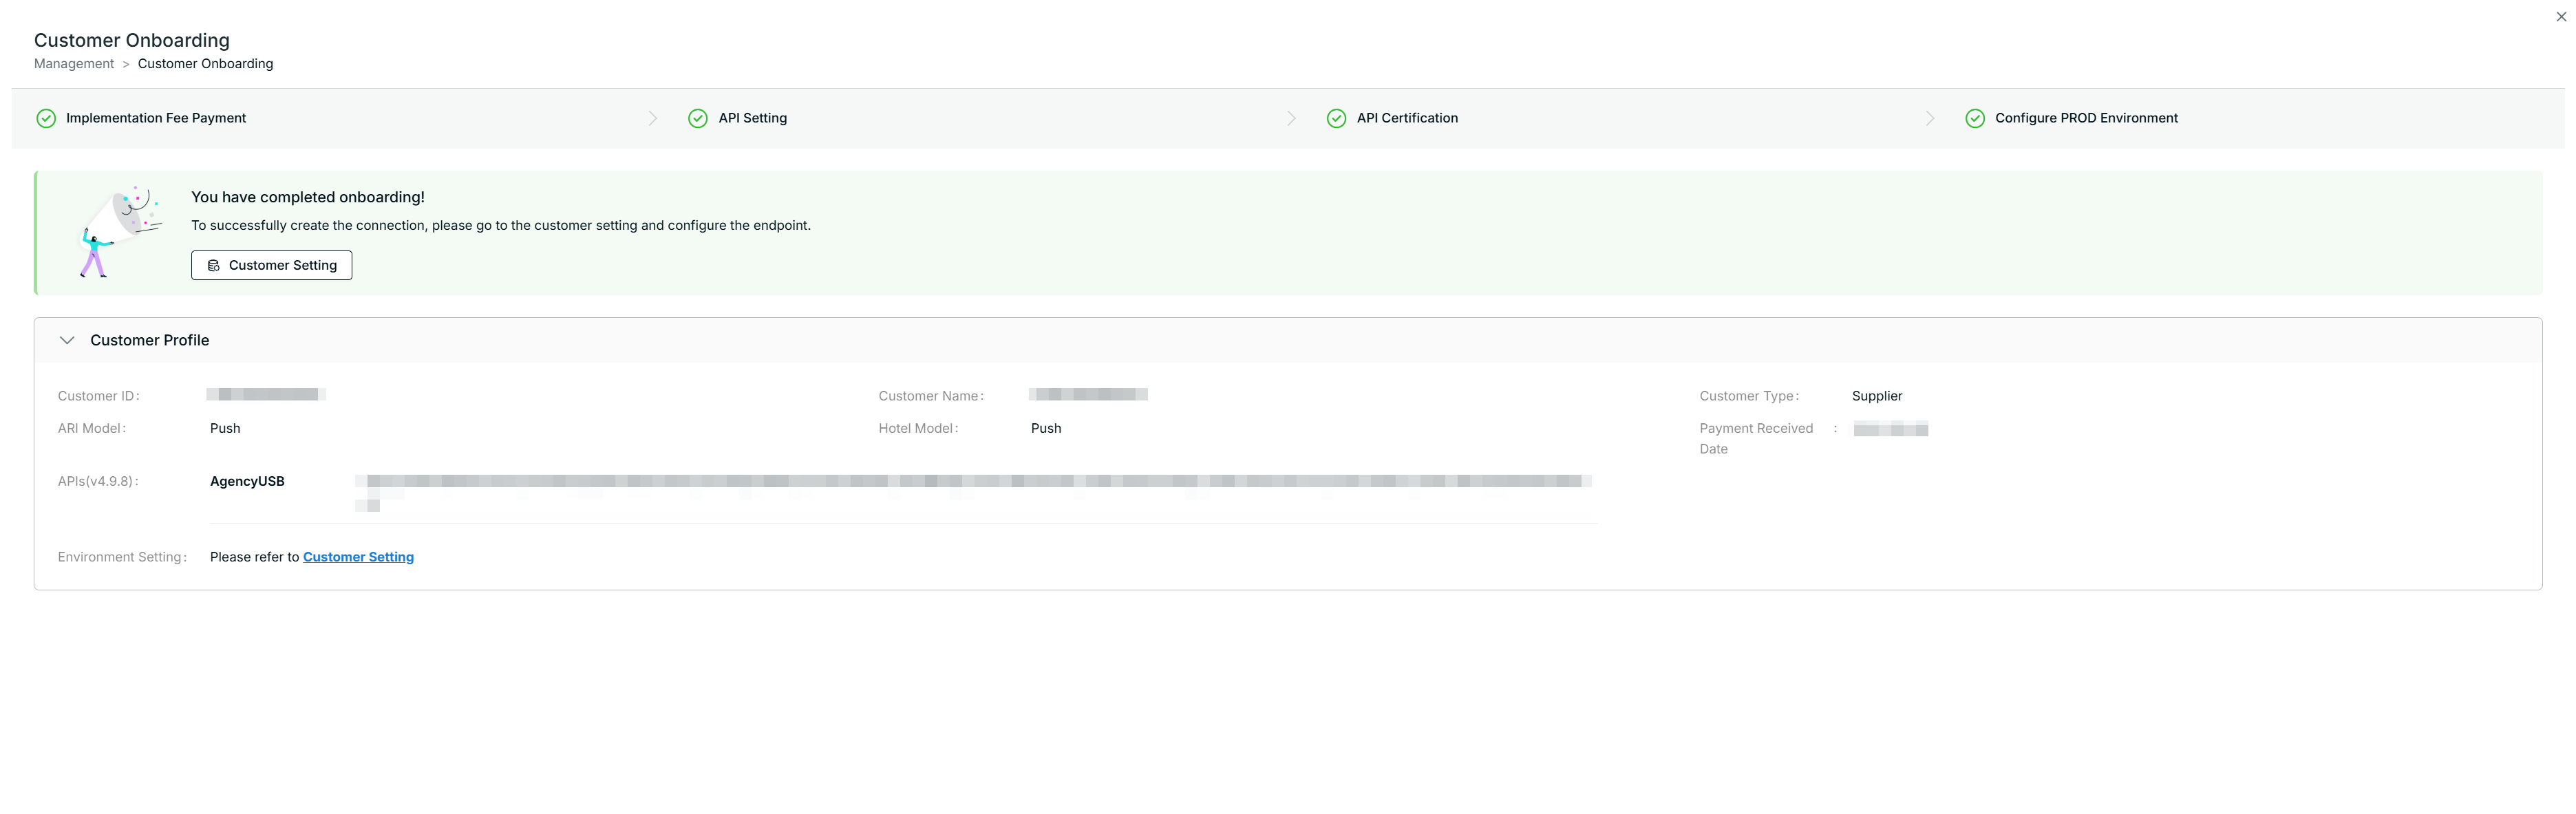Screen dimensions: 2576x814
Task: Click the API Setting completed check icon
Action: pos(698,118)
